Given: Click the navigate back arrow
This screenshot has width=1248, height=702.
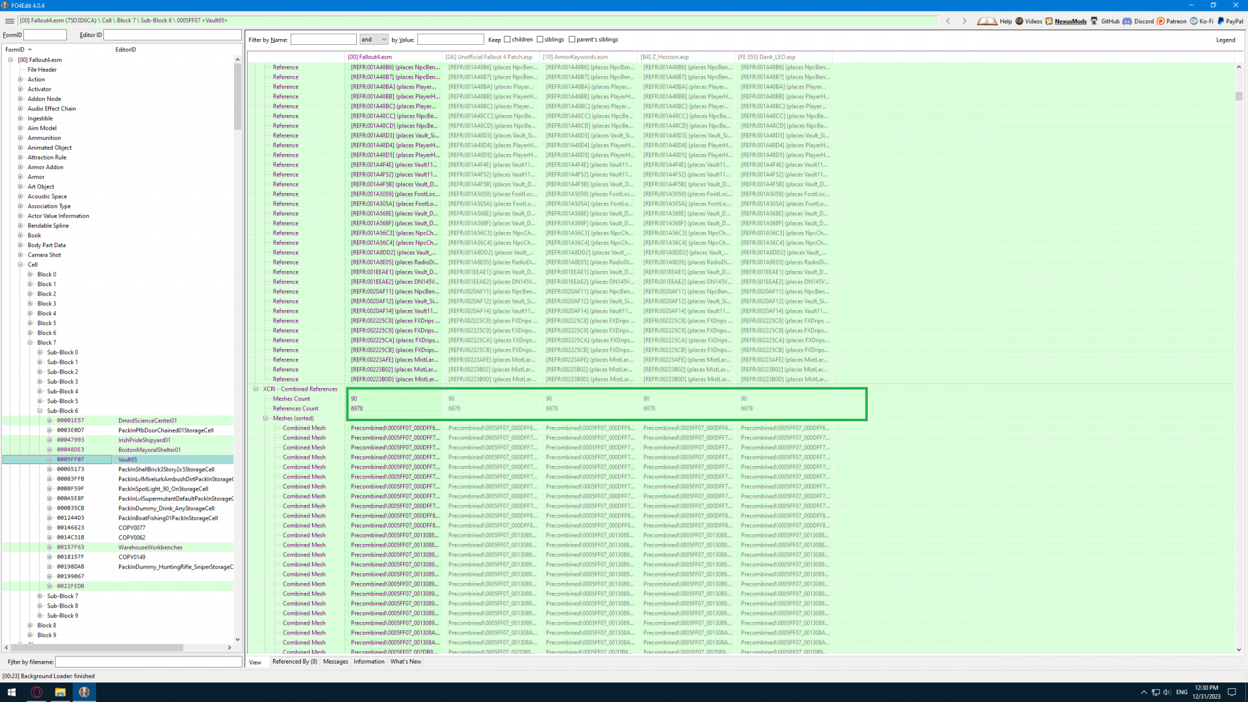Looking at the screenshot, I should point(948,21).
